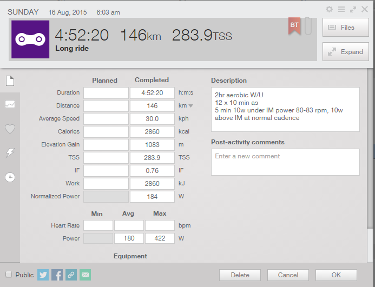375x287 pixels.
Task: Click the completed Distance field 146
Action: pos(152,106)
